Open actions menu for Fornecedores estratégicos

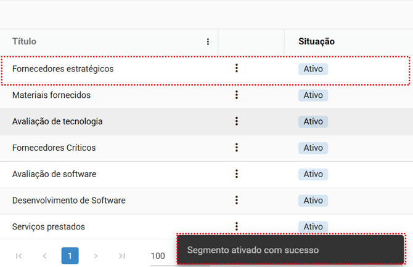(x=237, y=68)
